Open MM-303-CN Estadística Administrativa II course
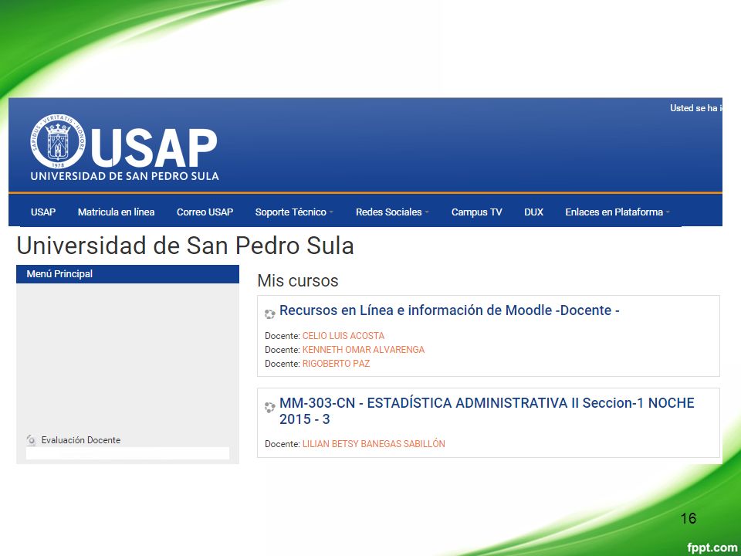 tap(487, 411)
